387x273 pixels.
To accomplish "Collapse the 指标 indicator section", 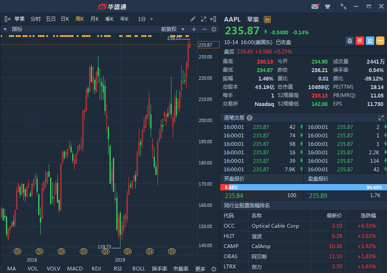I will [x=5, y=29].
